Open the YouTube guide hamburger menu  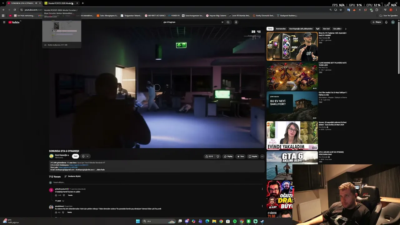point(4,22)
